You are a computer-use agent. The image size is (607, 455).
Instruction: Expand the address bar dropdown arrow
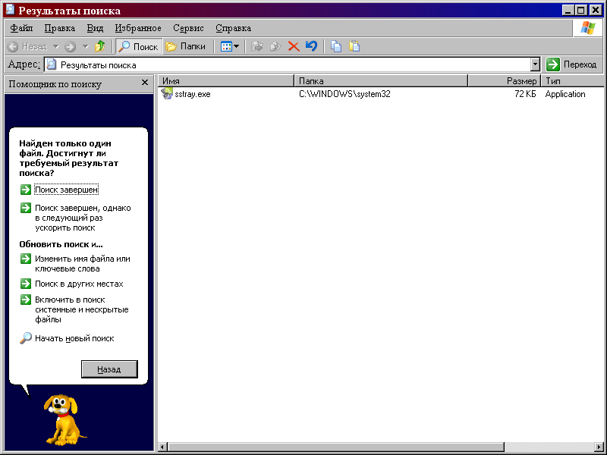(x=535, y=65)
